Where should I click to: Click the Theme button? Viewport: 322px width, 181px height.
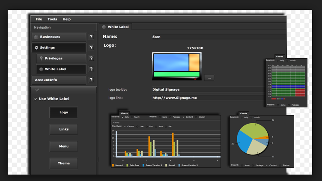click(64, 163)
